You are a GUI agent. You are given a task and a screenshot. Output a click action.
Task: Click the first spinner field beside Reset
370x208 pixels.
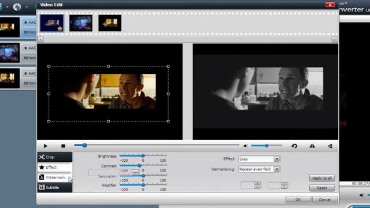[x=250, y=185]
